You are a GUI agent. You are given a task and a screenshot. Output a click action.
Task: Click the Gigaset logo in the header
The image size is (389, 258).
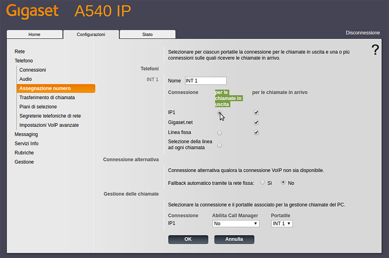coord(32,11)
